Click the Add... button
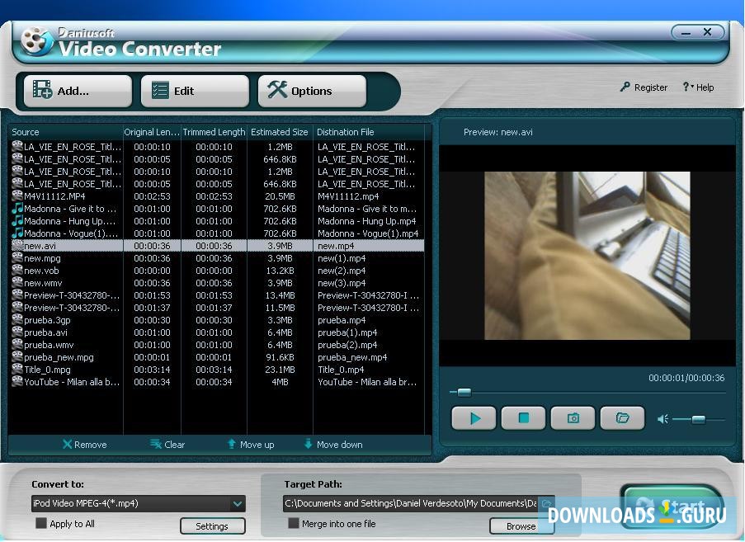The image size is (745, 542). [78, 90]
